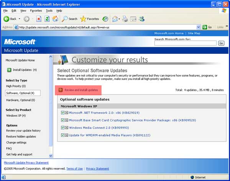Select Windows XP (4) product
Screen dimensions: 230x181
(x=16, y=116)
